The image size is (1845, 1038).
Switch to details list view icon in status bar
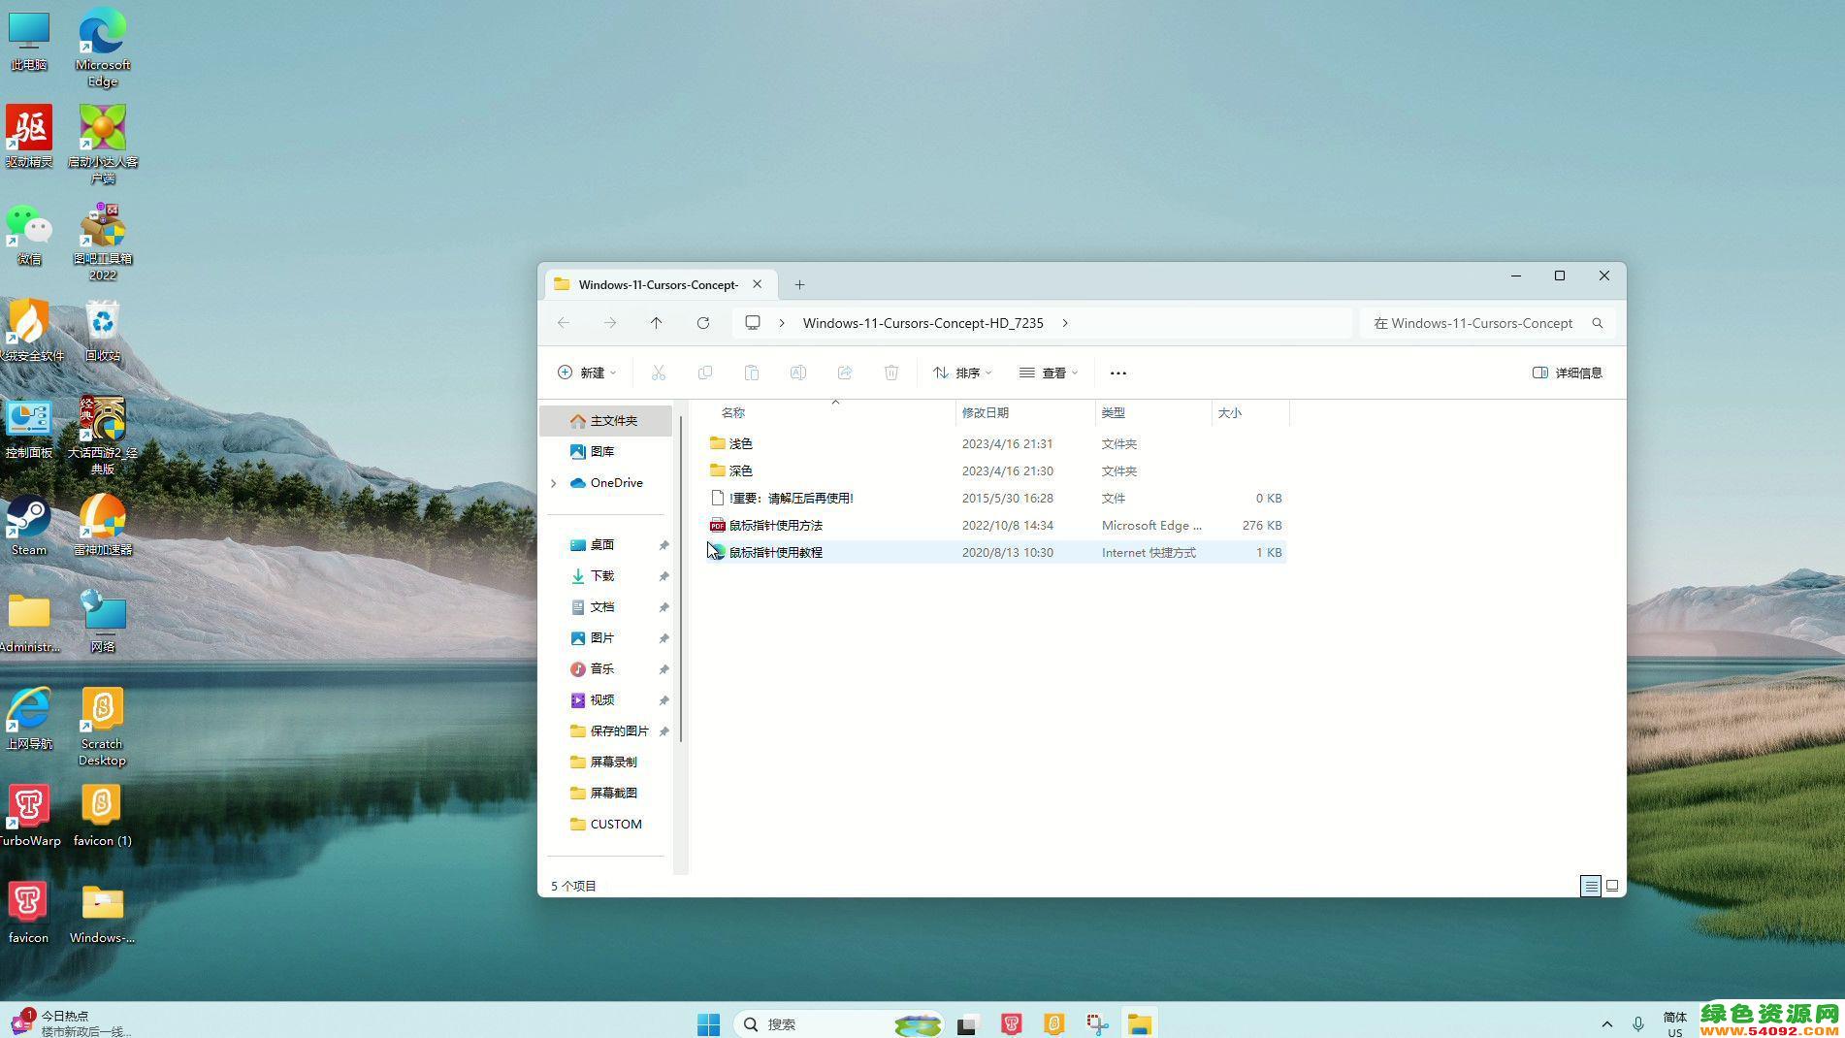click(x=1591, y=886)
